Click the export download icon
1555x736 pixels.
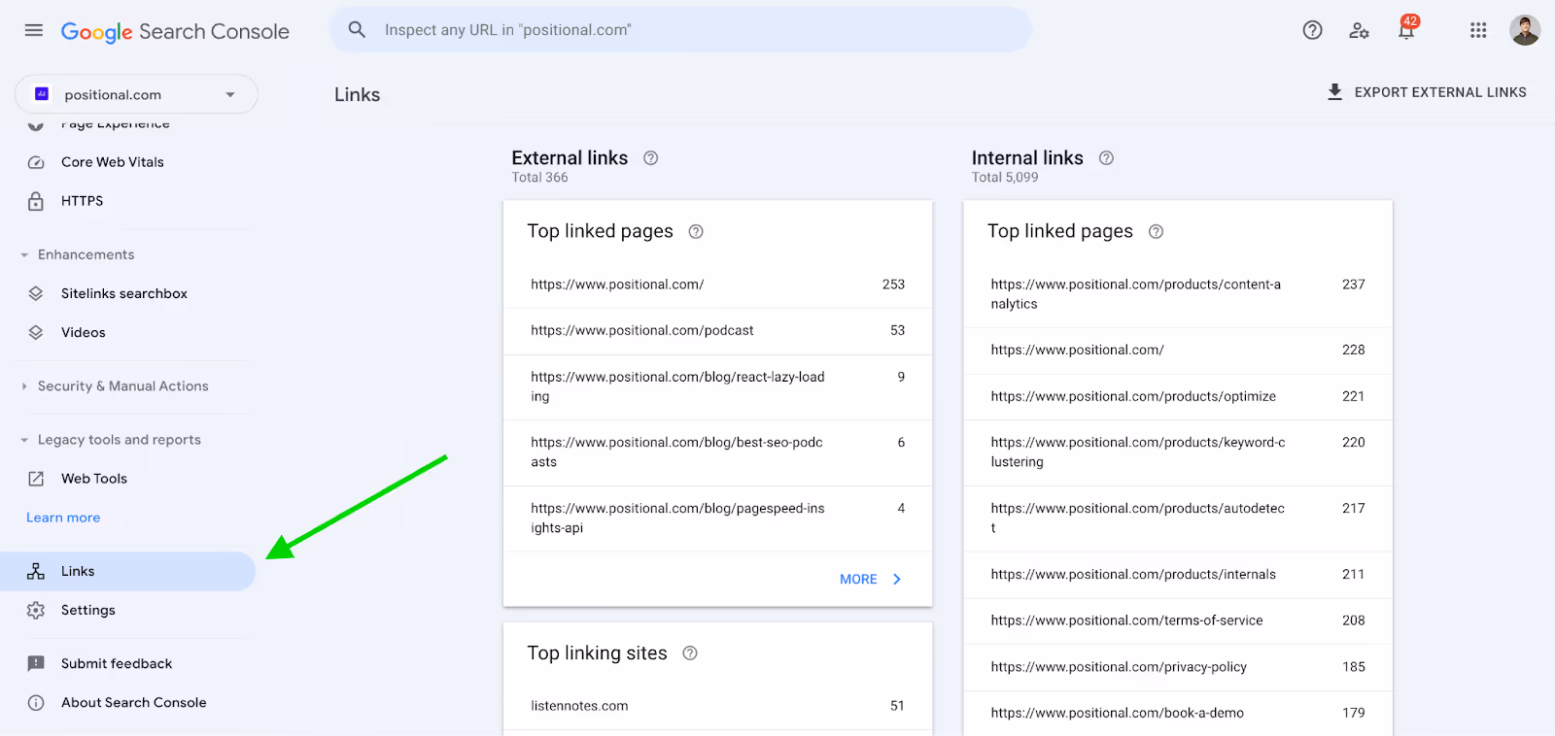coord(1334,92)
